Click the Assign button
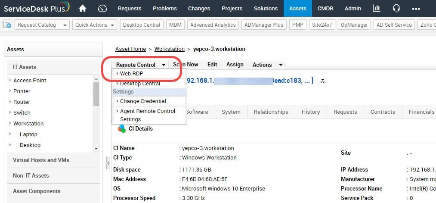 (235, 65)
